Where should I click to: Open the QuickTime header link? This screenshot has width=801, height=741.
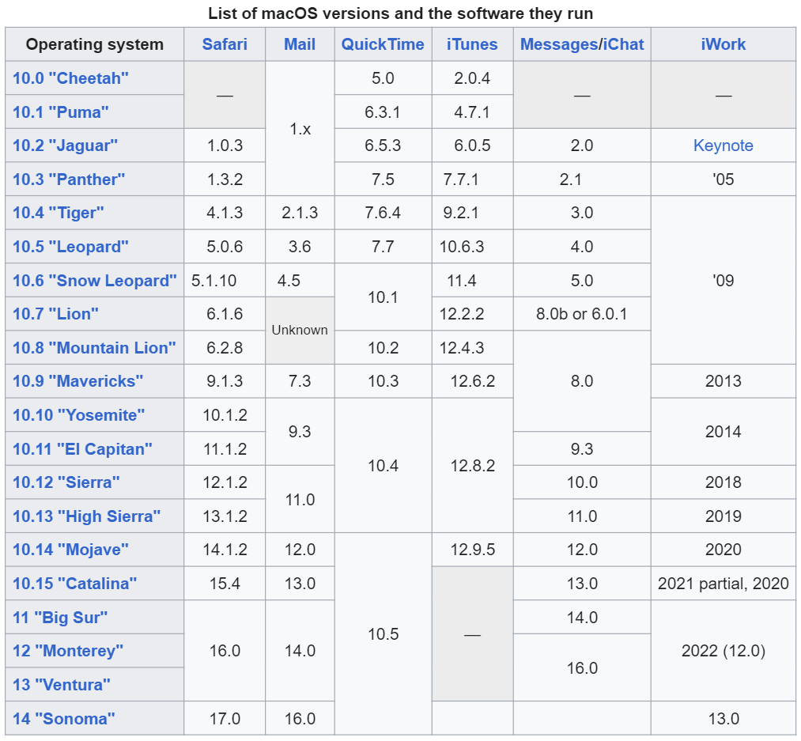coord(383,44)
